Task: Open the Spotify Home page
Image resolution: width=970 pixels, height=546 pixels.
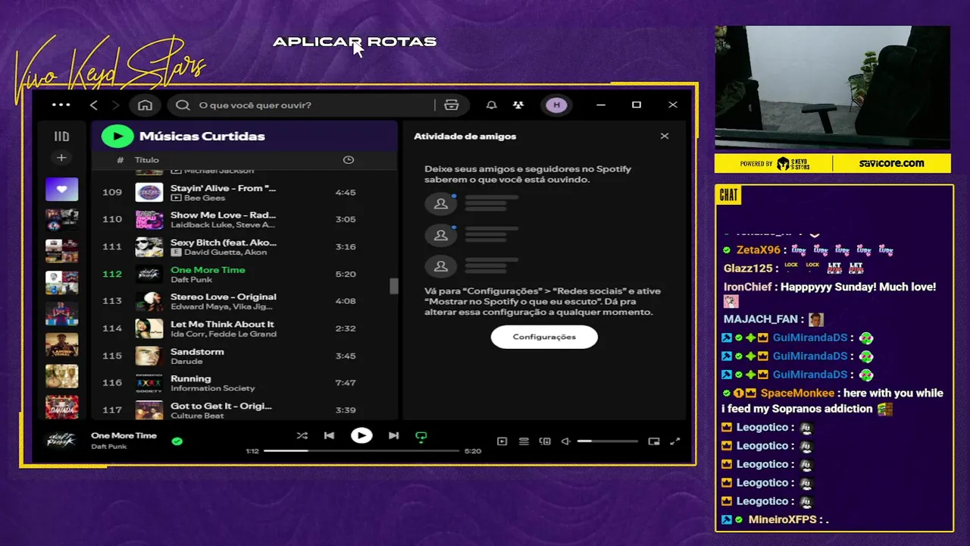Action: [x=145, y=105]
